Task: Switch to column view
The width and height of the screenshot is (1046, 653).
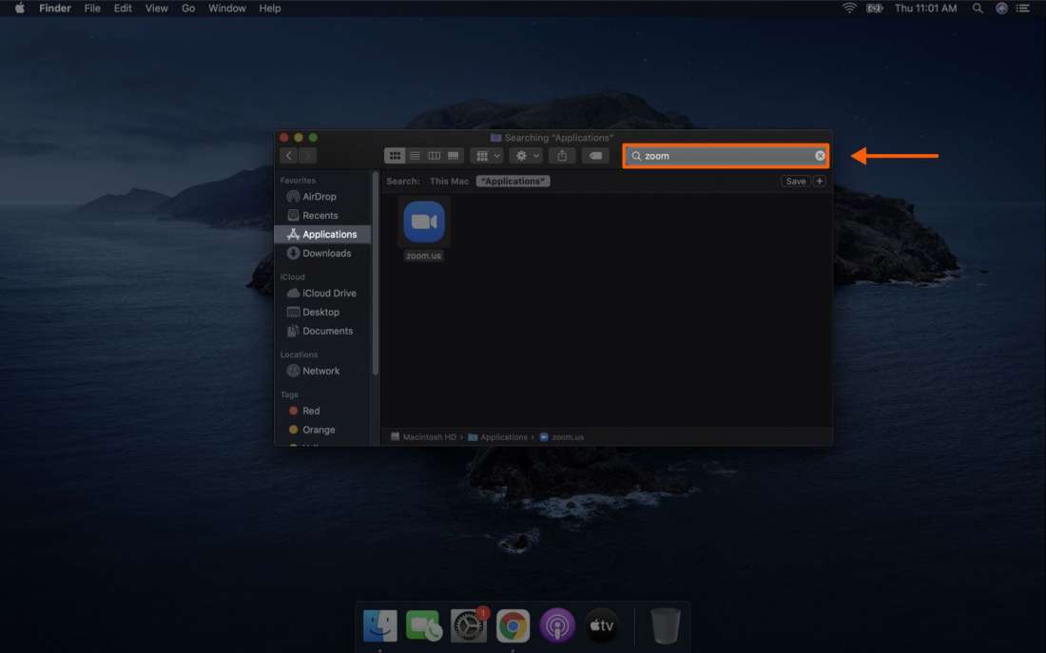Action: [435, 155]
